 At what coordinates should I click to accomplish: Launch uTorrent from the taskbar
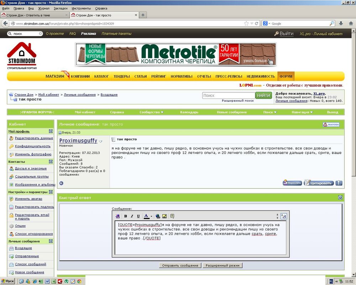66,281
